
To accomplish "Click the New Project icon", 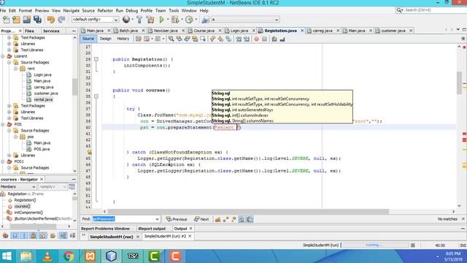I will 16,20.
